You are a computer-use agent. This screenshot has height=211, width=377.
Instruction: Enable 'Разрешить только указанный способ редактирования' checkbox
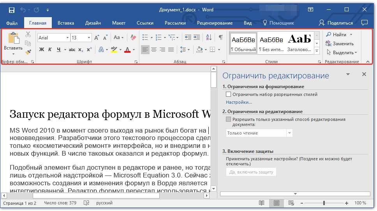tap(228, 120)
